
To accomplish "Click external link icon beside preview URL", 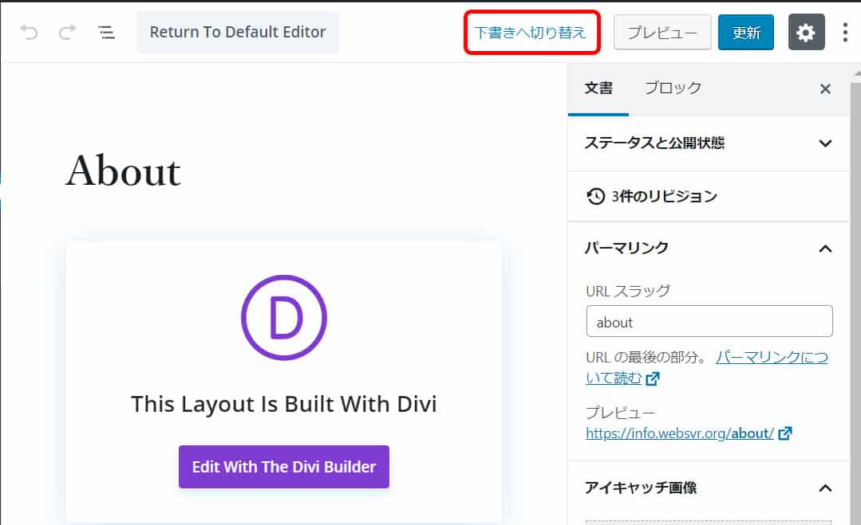I will pos(785,433).
